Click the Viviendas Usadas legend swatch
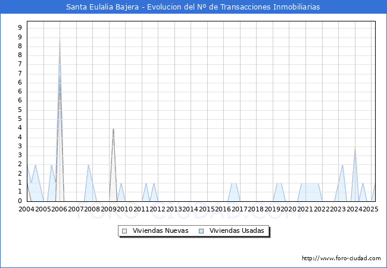Screen dimensions: 387x268 201,231
